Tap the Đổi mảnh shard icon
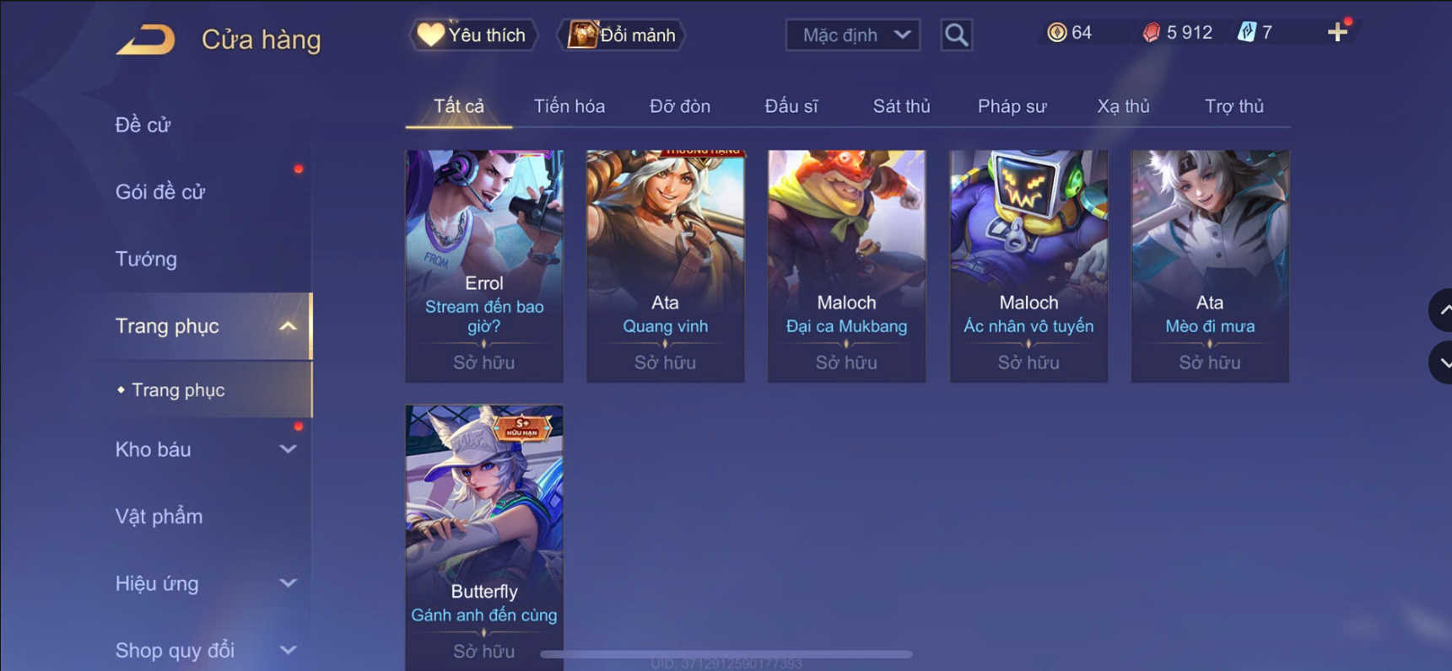Viewport: 1452px width, 671px height. tap(582, 35)
